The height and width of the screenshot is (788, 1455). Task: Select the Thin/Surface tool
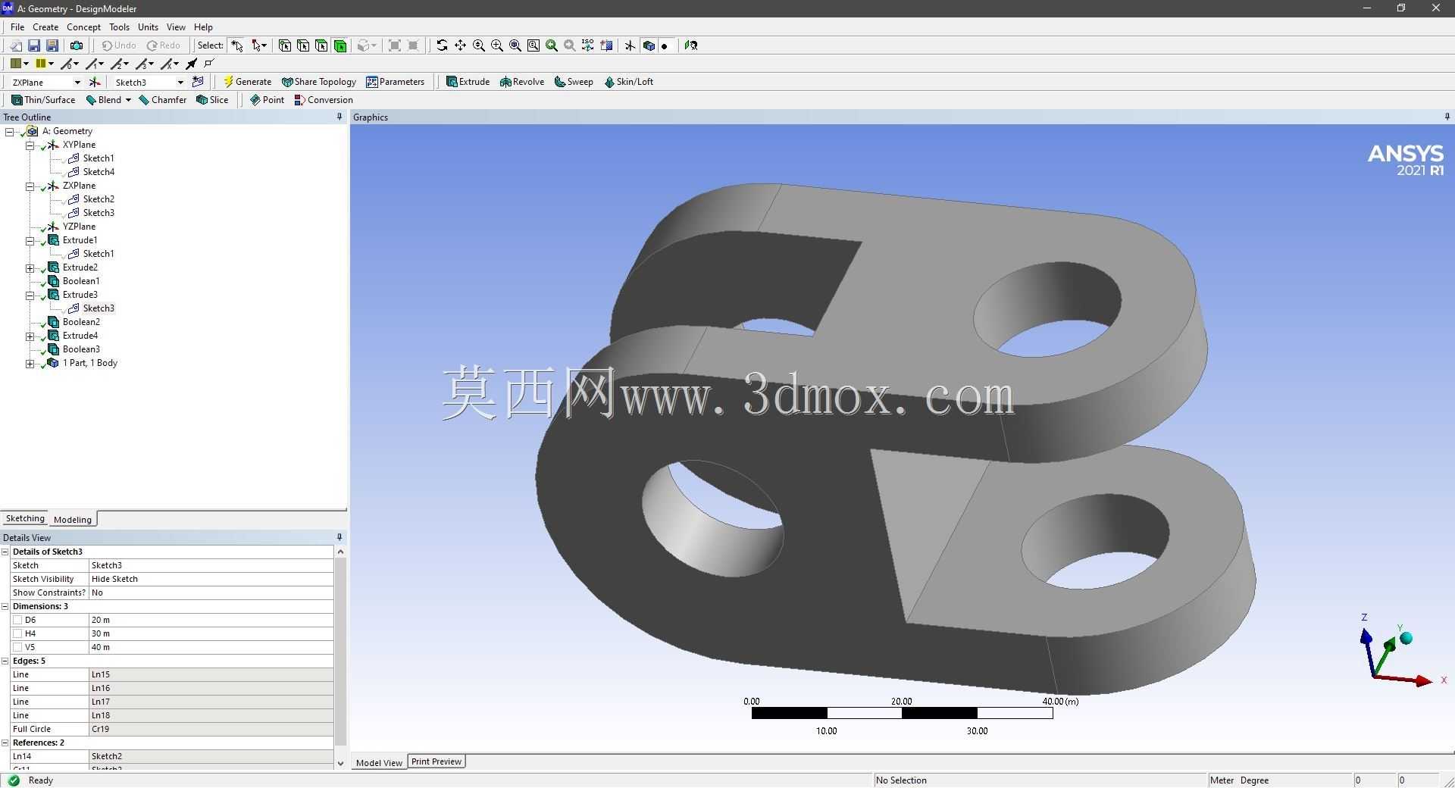point(43,100)
